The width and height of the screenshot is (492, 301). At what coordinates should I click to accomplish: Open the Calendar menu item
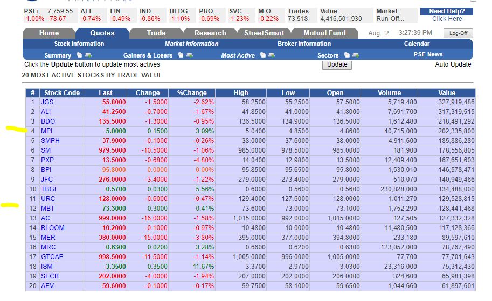(x=417, y=44)
